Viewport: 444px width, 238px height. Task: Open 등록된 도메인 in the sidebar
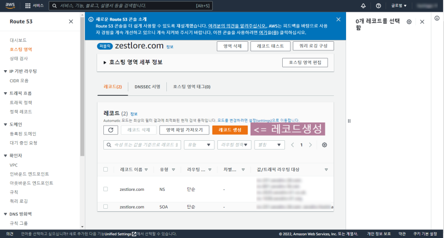pos(23,134)
